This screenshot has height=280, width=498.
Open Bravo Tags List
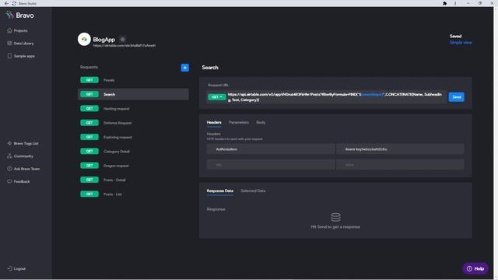coord(23,143)
